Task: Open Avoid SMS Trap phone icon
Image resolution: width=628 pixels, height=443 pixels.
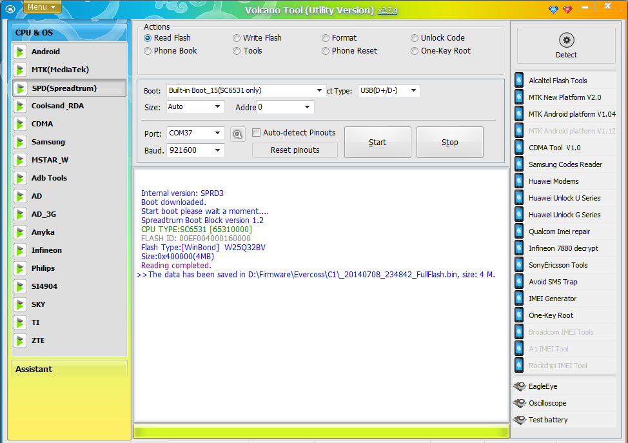Action: click(519, 282)
